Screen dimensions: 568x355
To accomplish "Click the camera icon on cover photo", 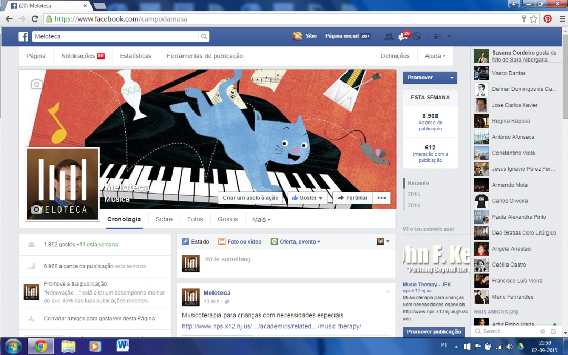I will coord(36,84).
